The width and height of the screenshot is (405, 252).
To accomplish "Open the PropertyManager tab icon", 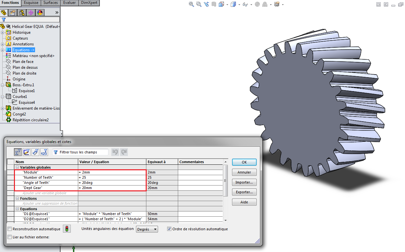I will 13,13.
